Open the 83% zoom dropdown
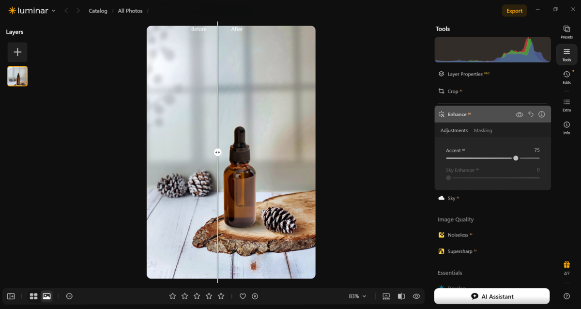 pos(357,296)
